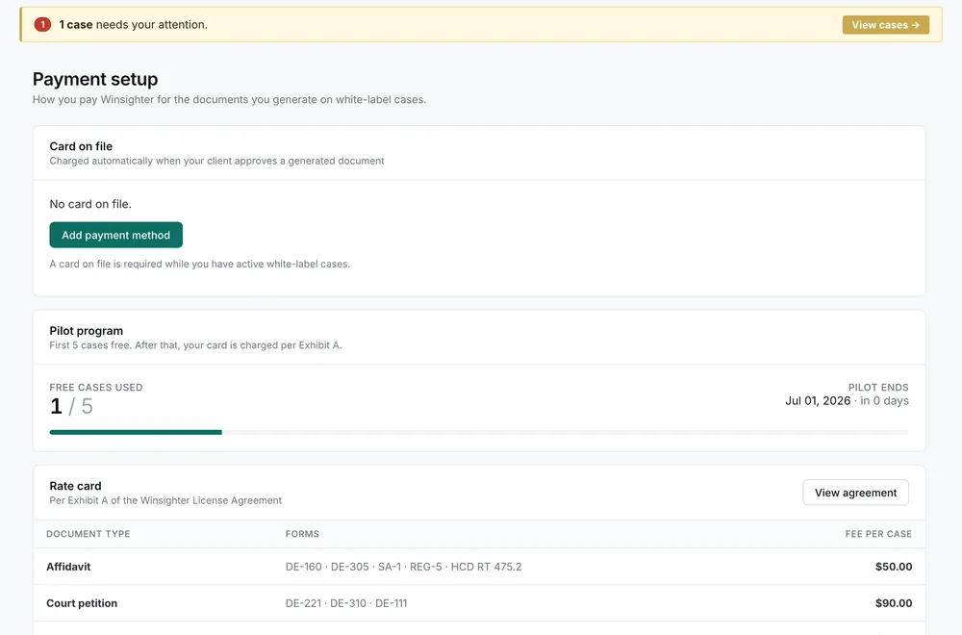
Task: Select the Court petition row label
Action: pyautogui.click(x=82, y=603)
